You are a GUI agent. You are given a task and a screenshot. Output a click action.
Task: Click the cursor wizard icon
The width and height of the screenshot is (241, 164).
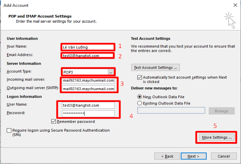pyautogui.click(x=229, y=20)
